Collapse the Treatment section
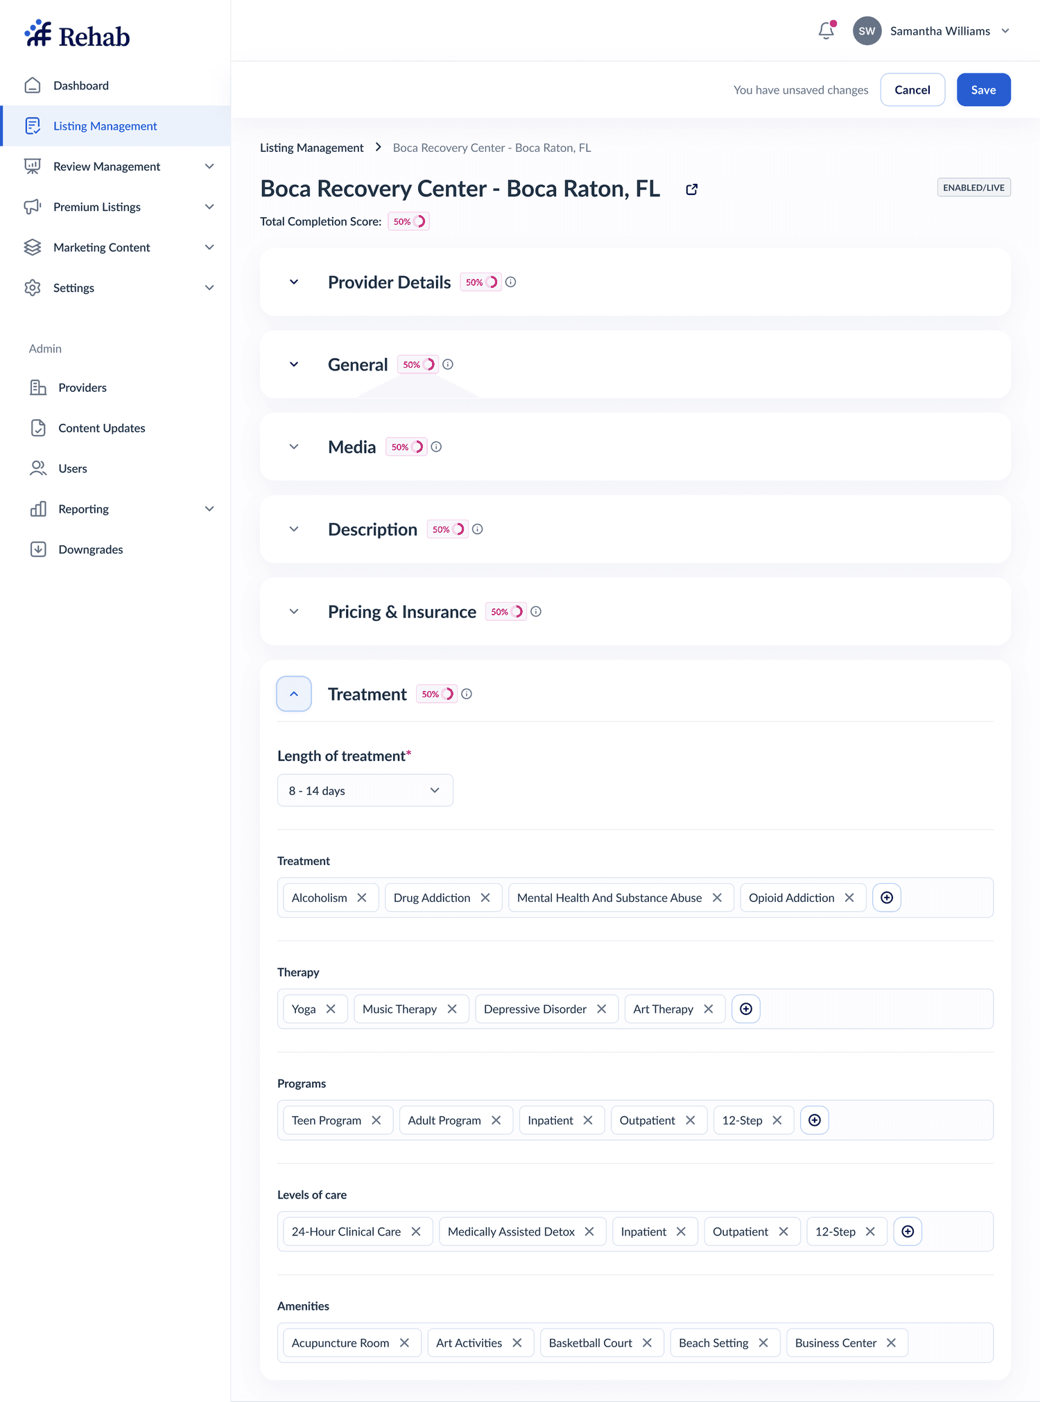Image resolution: width=1040 pixels, height=1402 pixels. [x=294, y=694]
